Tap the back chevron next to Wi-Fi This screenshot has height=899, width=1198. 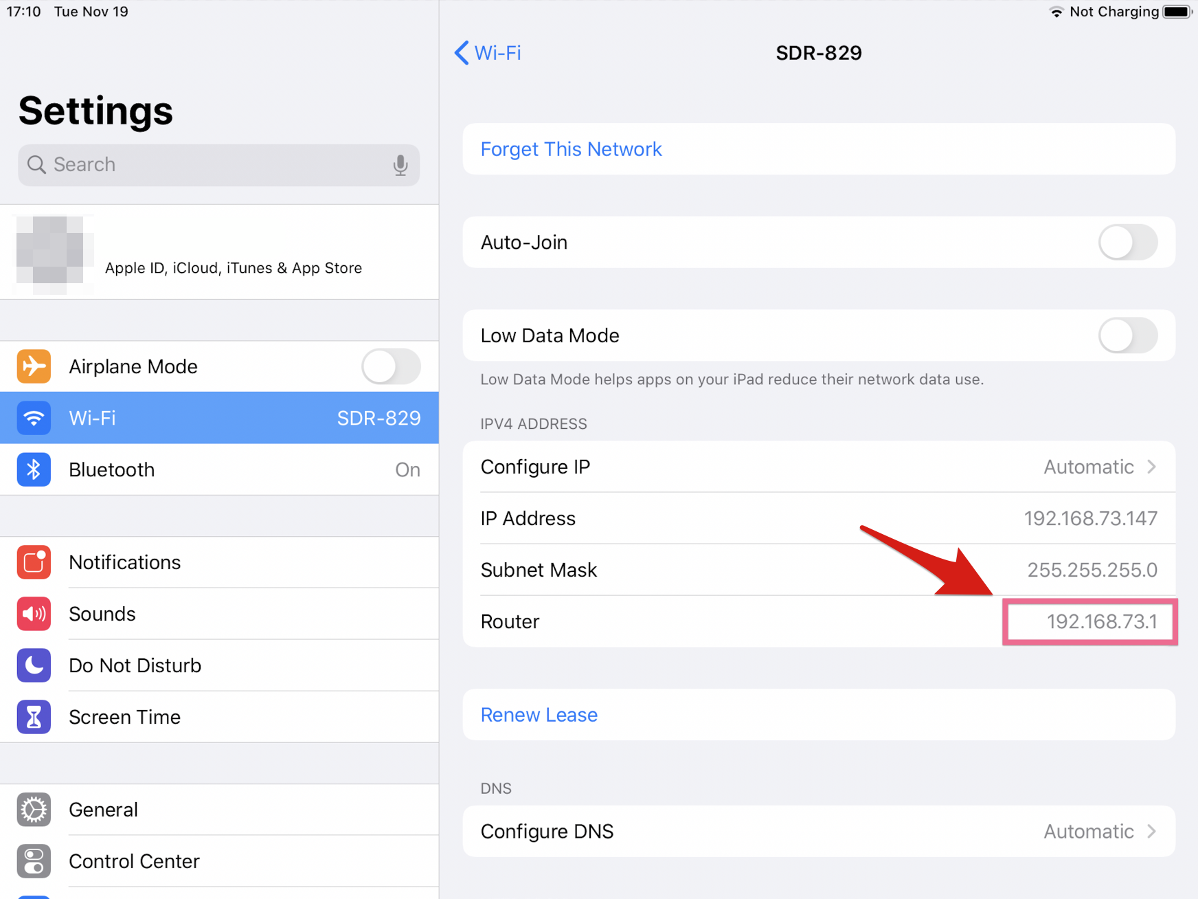(462, 53)
